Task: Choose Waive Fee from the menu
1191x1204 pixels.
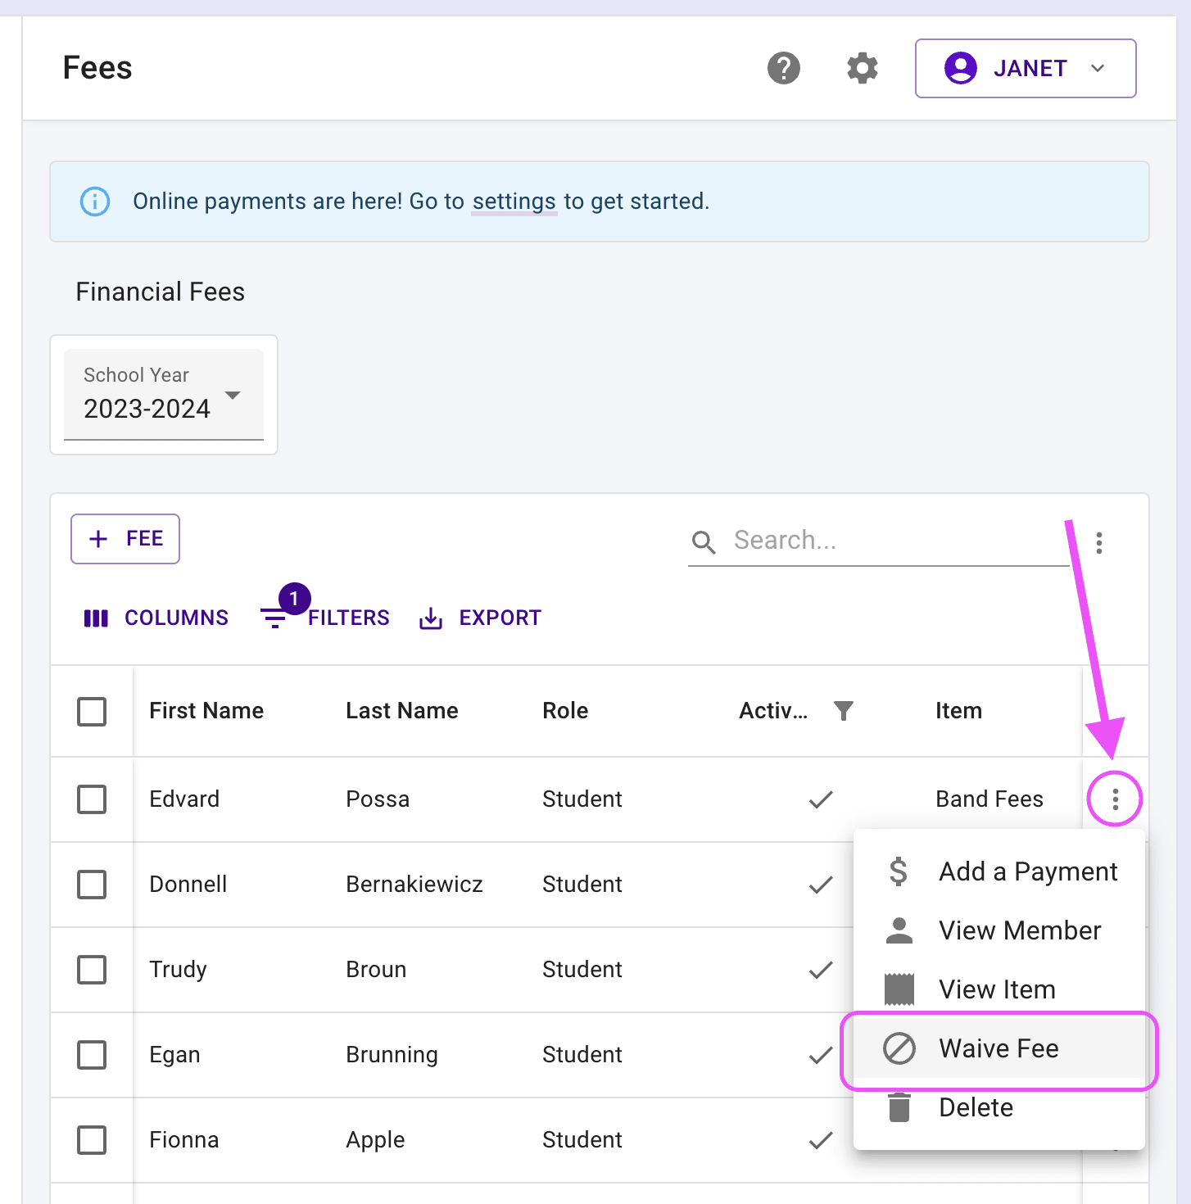Action: (x=999, y=1048)
